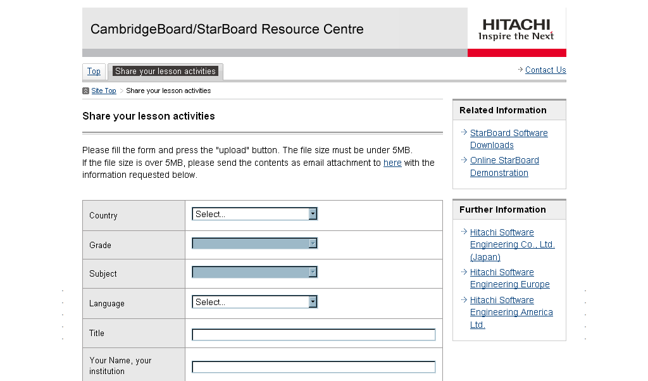
Task: Click the CambridgeBoard/StarBoard Resource Centre heading
Action: click(x=227, y=29)
